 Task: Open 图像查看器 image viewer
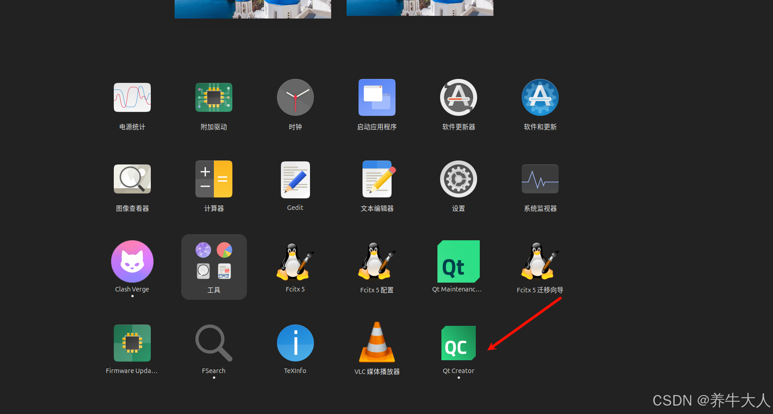[x=132, y=179]
